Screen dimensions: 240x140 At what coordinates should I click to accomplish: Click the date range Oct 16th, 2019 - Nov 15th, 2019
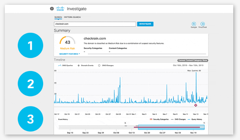(x=188, y=66)
